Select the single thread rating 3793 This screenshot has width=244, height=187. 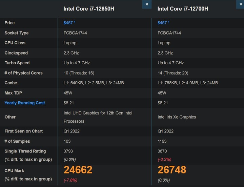pos(68,151)
